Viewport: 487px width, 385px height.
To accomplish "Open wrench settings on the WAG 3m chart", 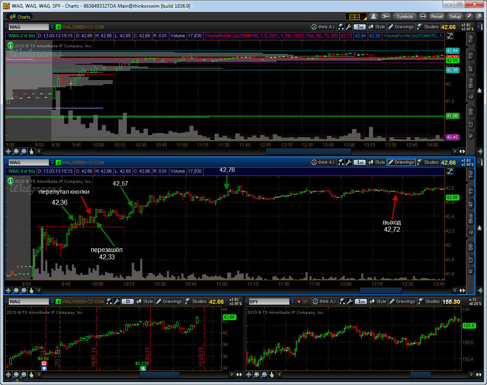I will 348,27.
